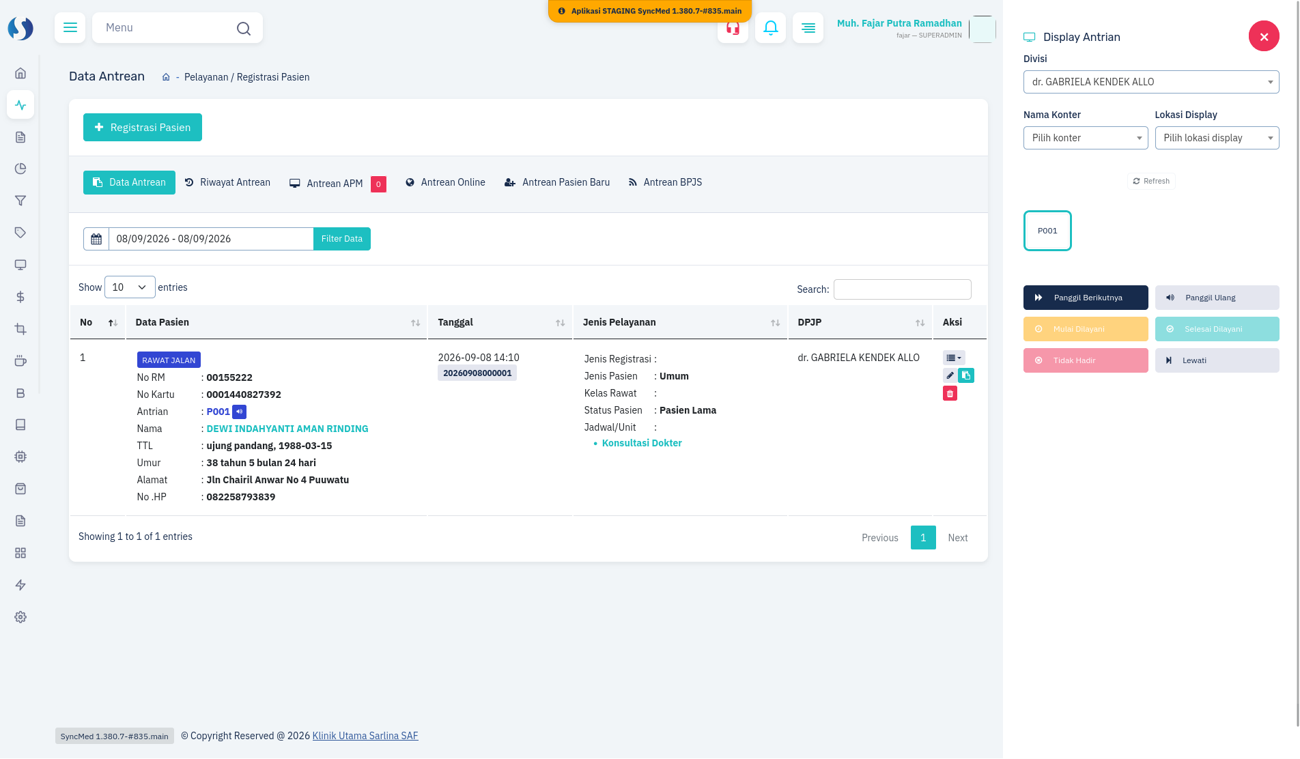Screen dimensions: 1300x759
Task: Click the pencil edit icon in Aksi
Action: point(950,375)
